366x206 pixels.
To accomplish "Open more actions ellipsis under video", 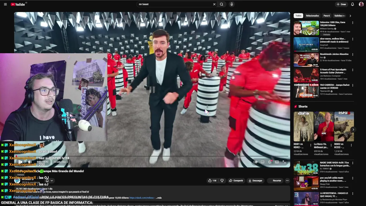I will pos(287,181).
